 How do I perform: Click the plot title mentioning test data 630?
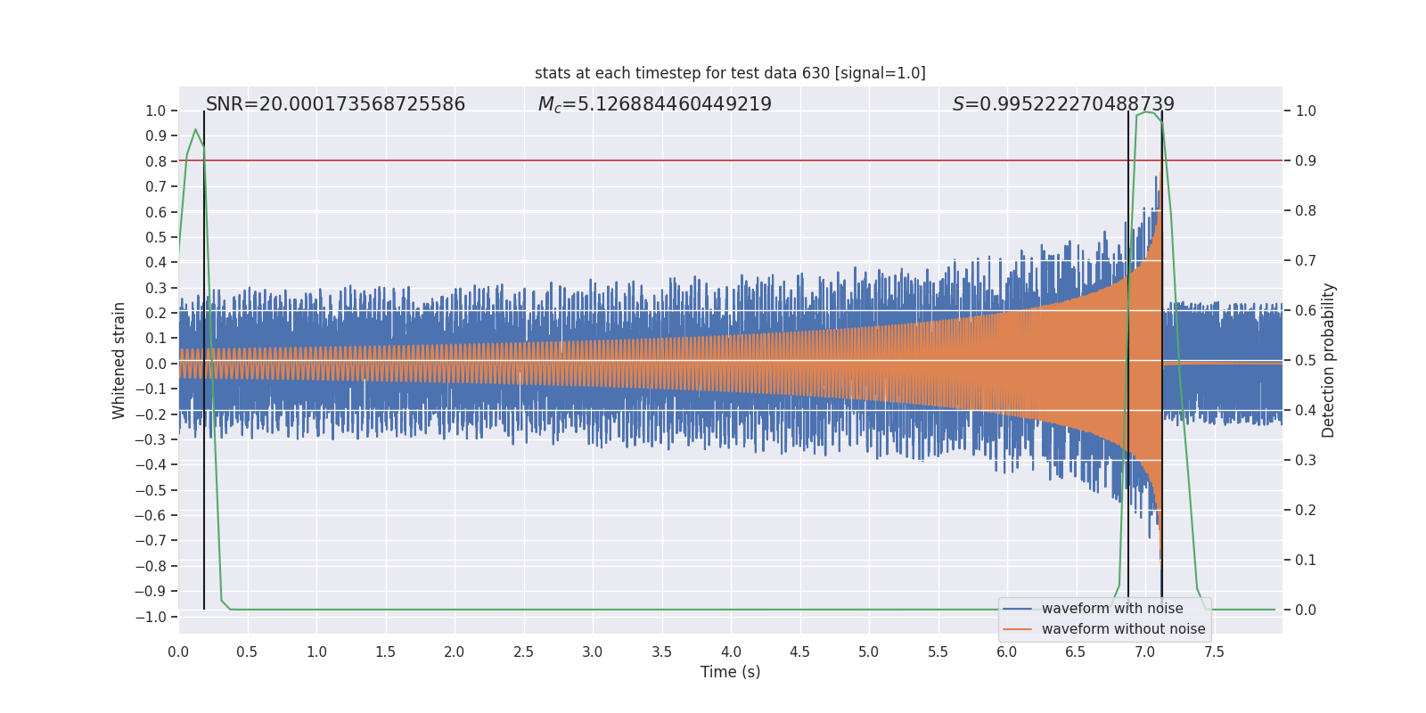click(x=730, y=73)
